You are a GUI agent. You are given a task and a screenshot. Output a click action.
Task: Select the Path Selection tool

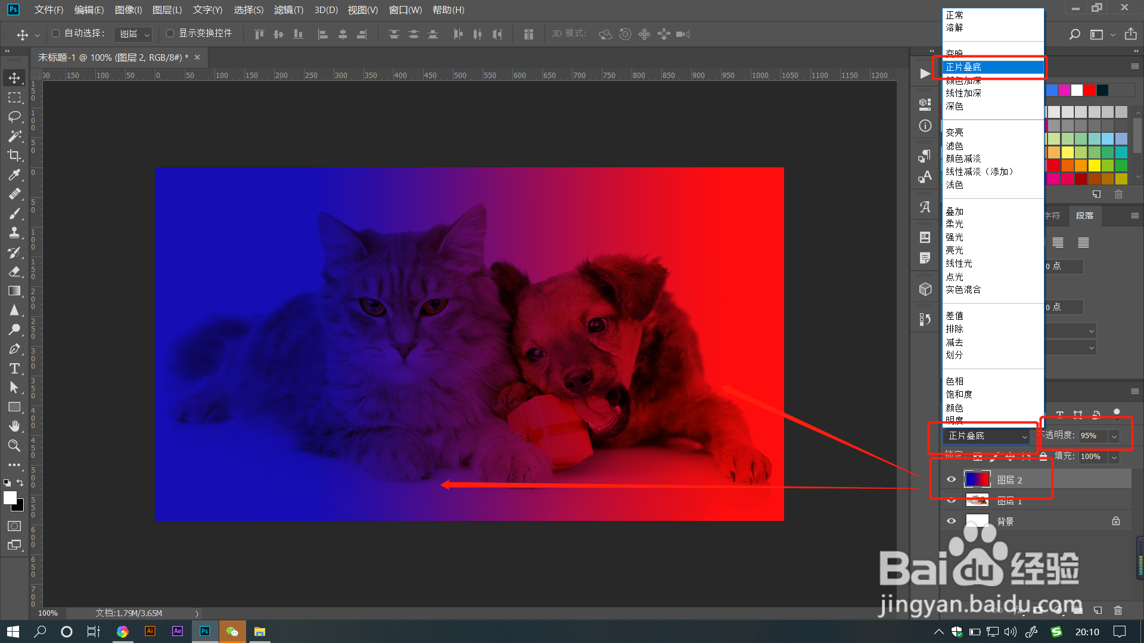pos(14,388)
